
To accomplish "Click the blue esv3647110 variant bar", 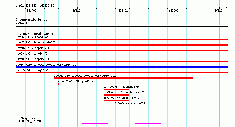I will pos(121,67).
